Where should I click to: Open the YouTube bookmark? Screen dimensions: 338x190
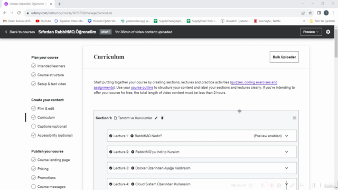click(x=43, y=21)
